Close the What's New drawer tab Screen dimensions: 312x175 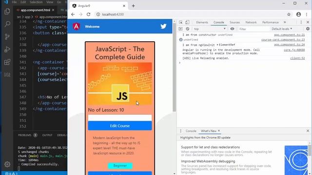[219, 131]
